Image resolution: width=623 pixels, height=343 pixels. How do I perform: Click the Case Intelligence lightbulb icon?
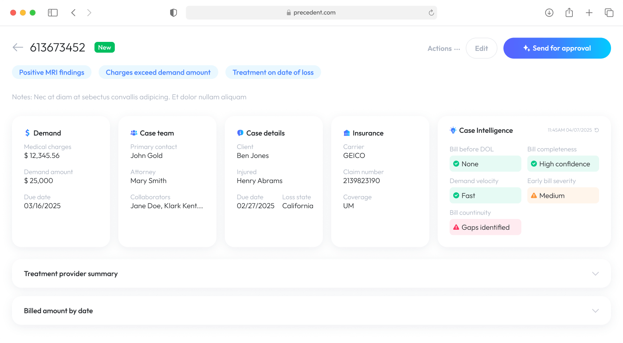453,130
